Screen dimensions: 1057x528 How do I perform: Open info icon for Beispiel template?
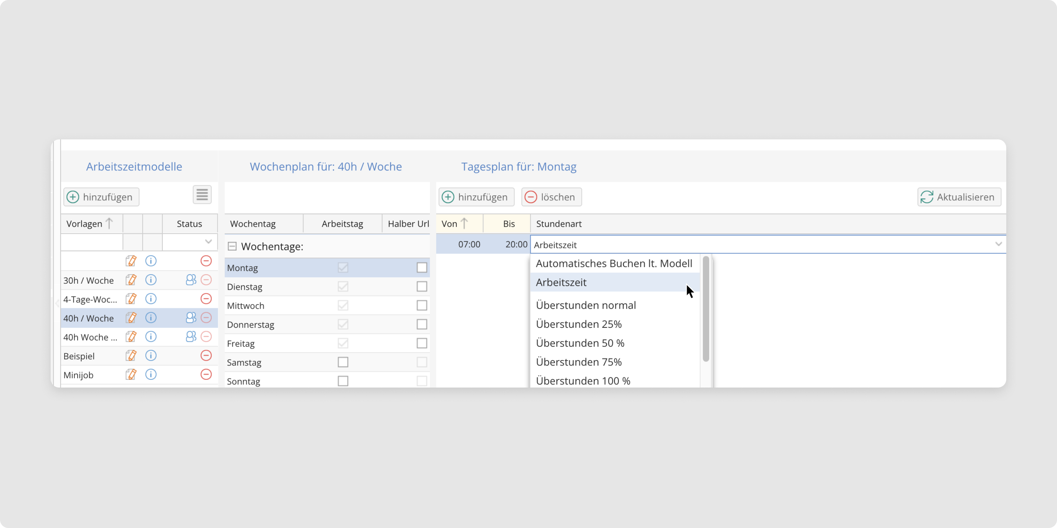pos(150,356)
